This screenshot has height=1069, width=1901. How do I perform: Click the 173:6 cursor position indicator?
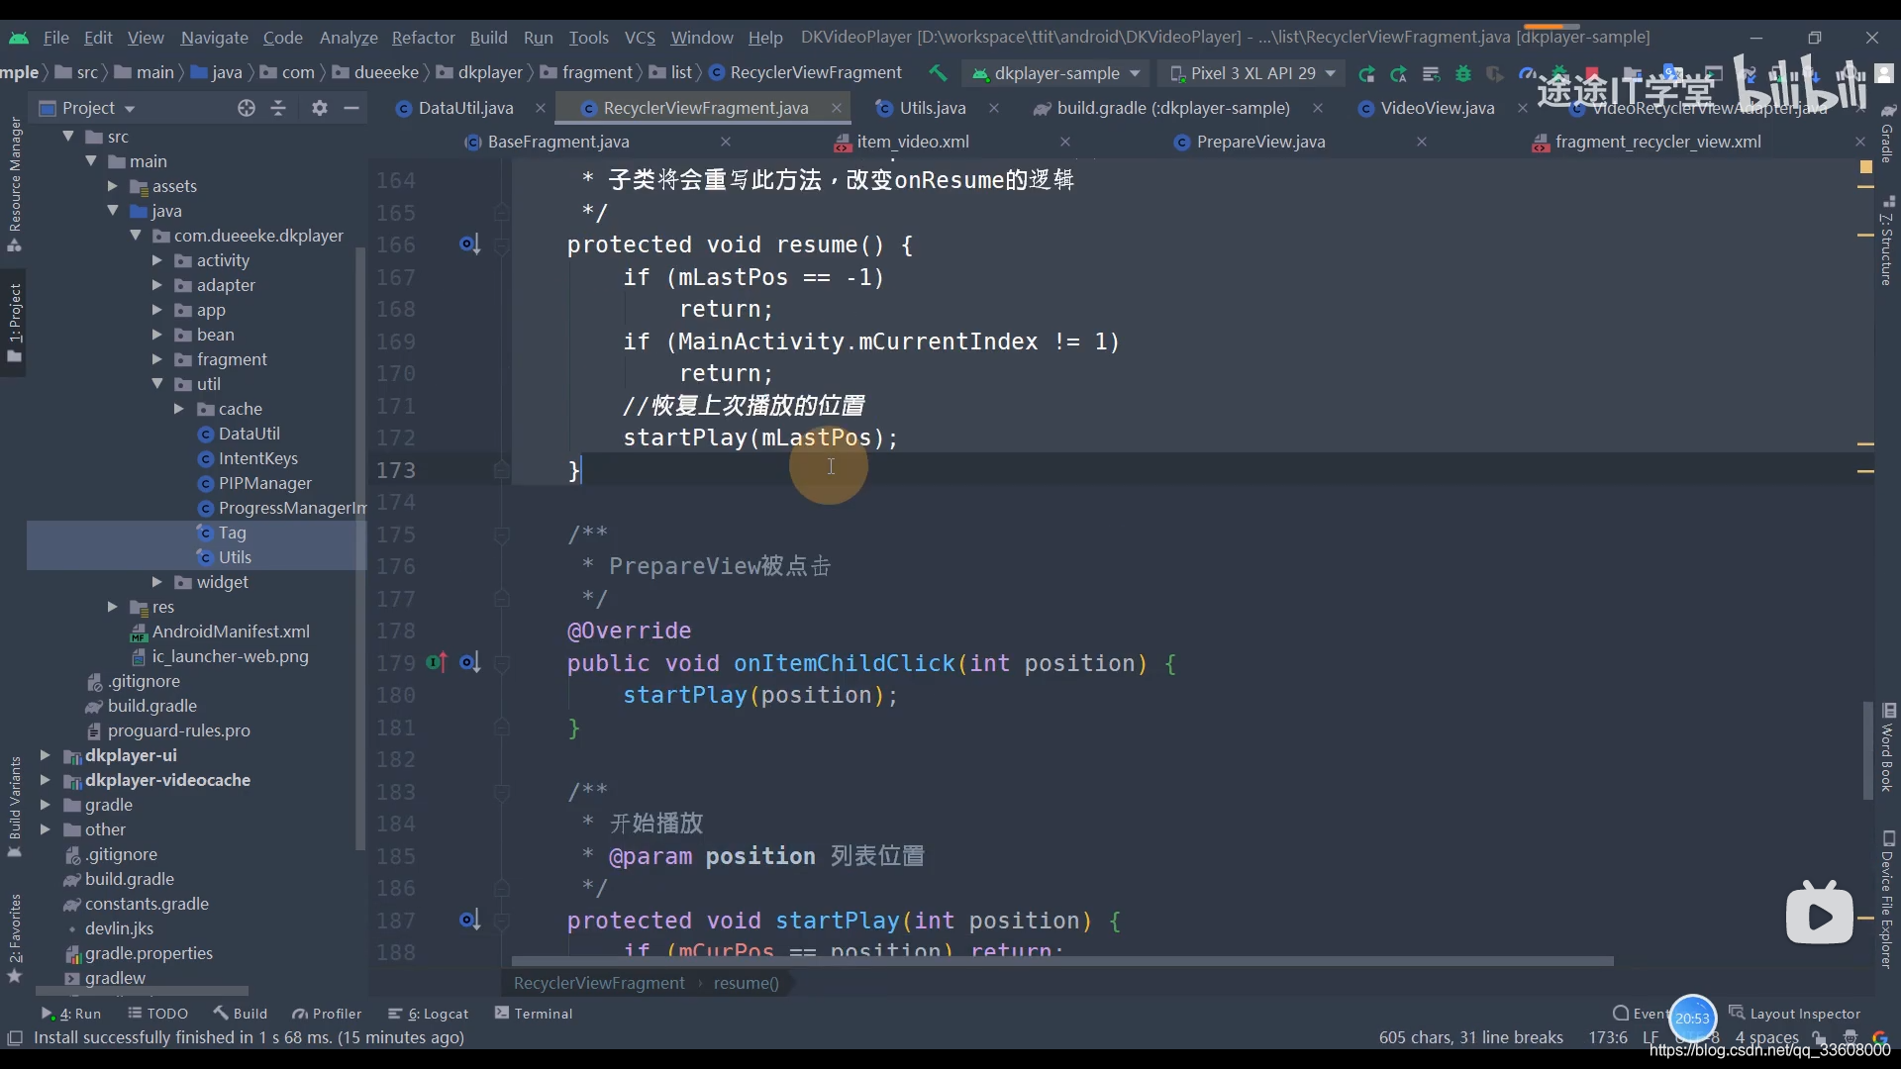[1608, 1037]
